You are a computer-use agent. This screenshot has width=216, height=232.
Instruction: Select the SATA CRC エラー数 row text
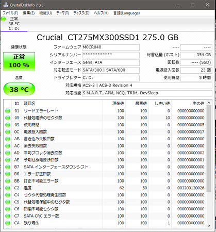pos(41,216)
